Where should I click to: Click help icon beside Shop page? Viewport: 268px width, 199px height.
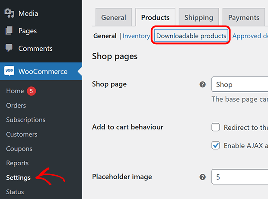point(203,84)
